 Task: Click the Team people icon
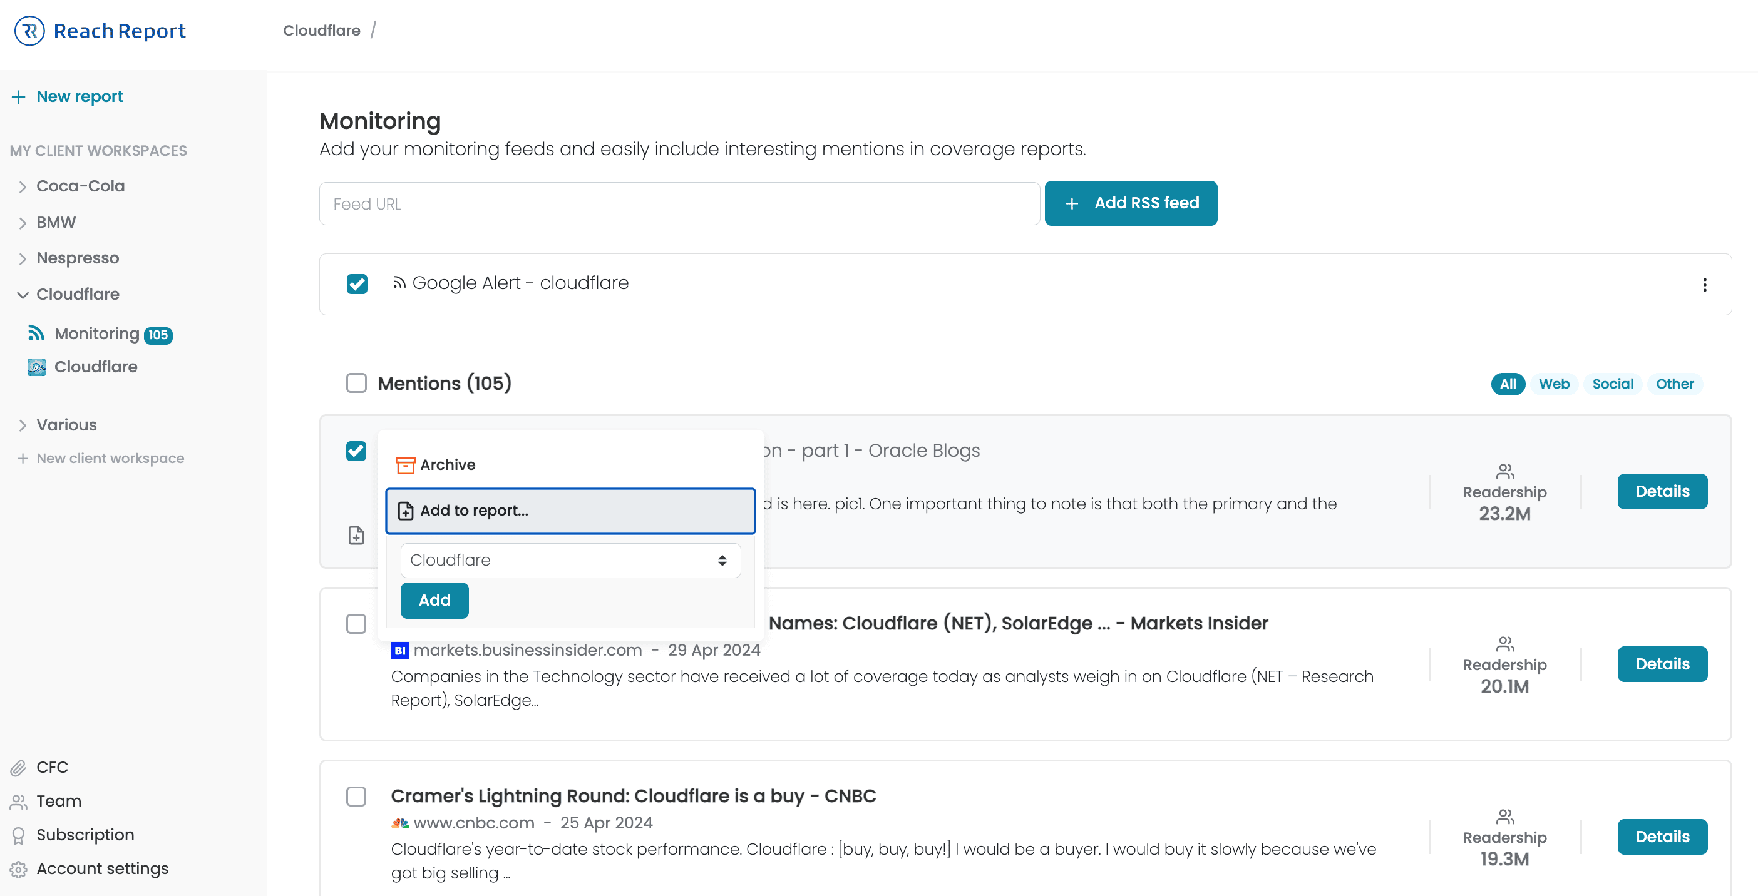tap(18, 802)
